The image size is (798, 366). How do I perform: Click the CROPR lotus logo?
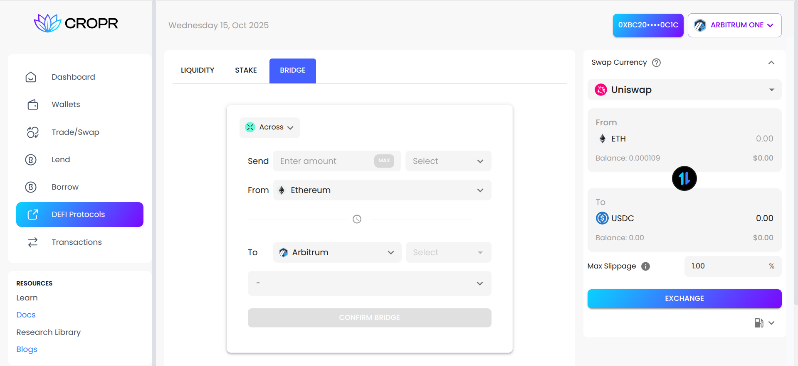point(47,23)
